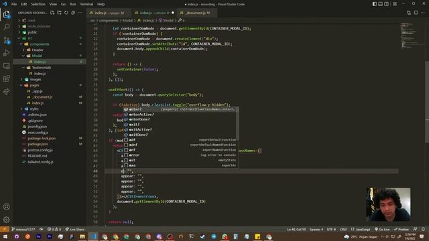Toggle the secondary side bar layout icon

point(386,4)
